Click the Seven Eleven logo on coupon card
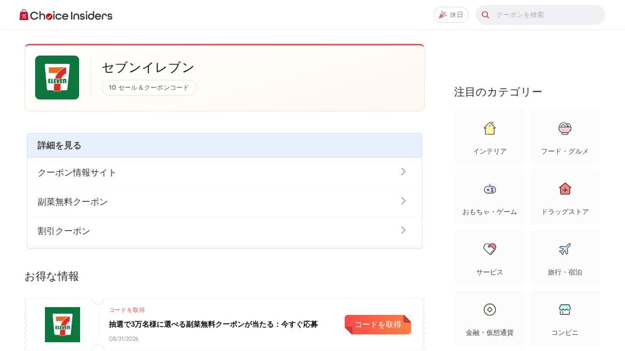Screen dimensions: 625x351 tap(62, 325)
